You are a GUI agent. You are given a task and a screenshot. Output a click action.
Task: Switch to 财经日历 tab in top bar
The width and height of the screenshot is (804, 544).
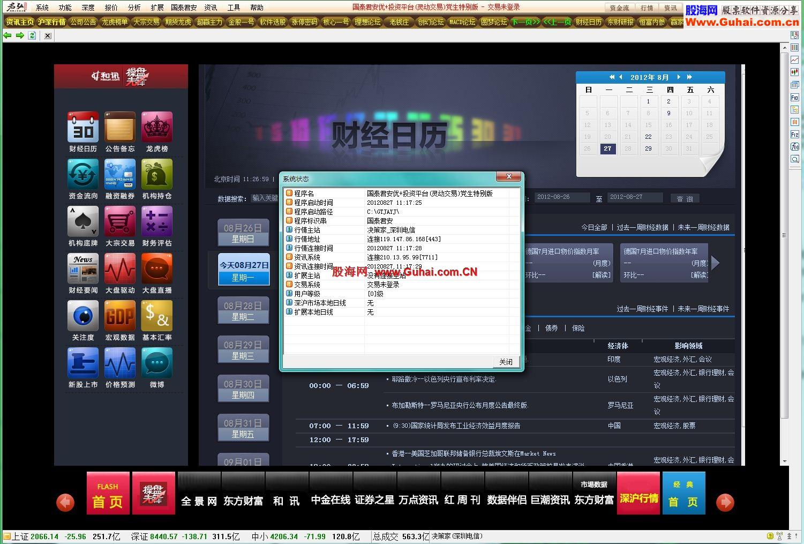[x=589, y=22]
